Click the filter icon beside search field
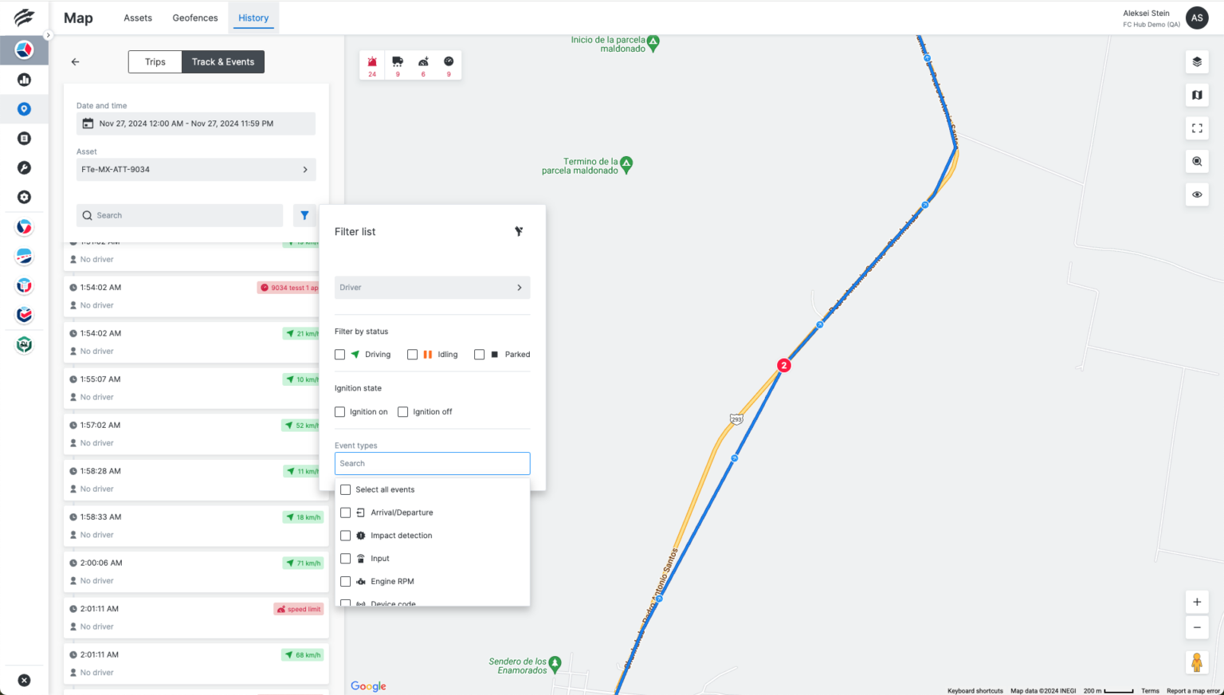Viewport: 1224px width, 695px height. 304,215
